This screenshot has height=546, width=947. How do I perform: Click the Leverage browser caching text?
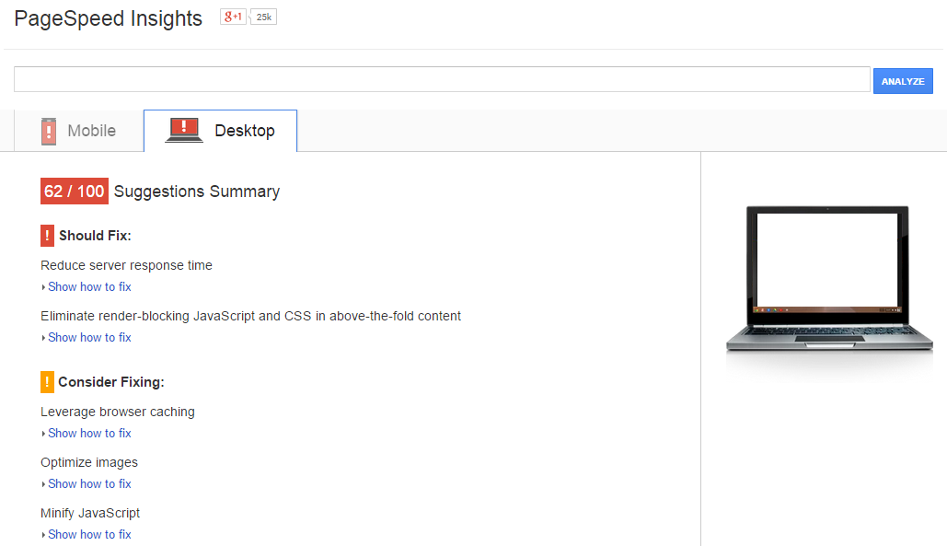118,412
